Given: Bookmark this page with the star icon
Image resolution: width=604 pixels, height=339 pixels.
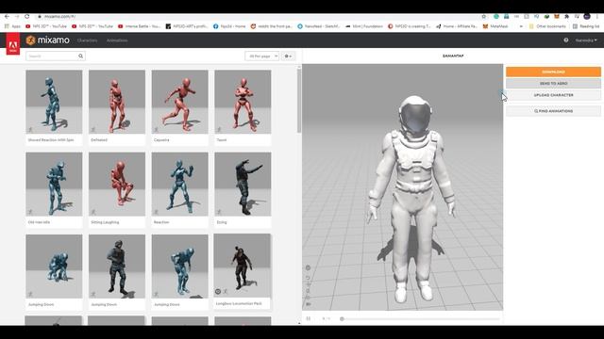Looking at the screenshot, I should [484, 17].
